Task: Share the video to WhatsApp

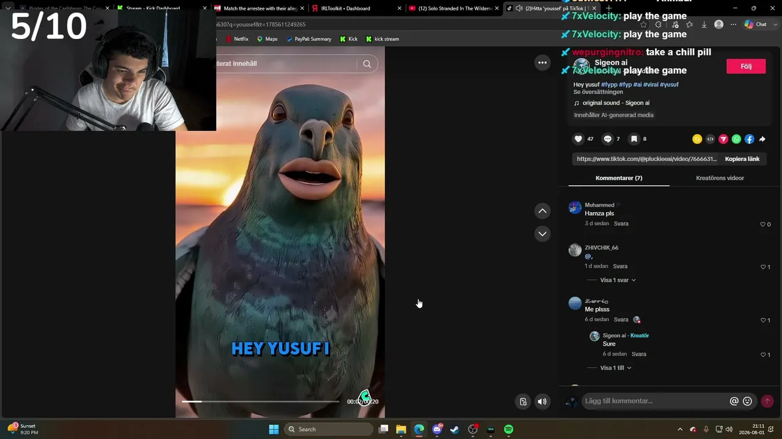Action: (x=736, y=139)
